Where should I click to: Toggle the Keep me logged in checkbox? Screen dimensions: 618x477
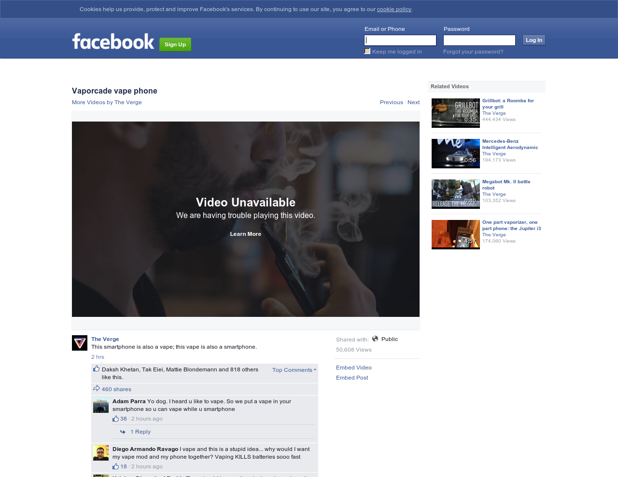pyautogui.click(x=367, y=51)
